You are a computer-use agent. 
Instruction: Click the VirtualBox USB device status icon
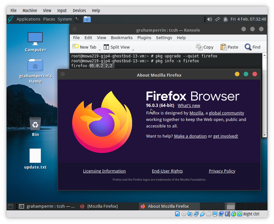[203, 214]
